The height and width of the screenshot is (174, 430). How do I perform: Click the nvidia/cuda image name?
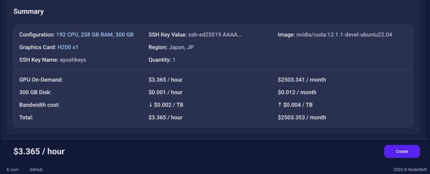pyautogui.click(x=344, y=35)
